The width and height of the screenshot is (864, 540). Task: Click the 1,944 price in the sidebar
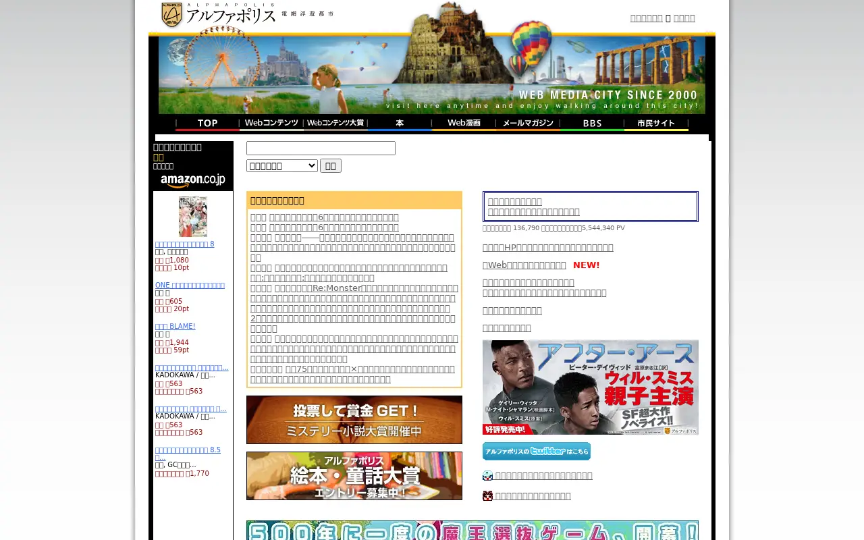[x=179, y=343]
